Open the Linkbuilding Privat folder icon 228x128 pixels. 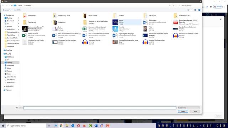pyautogui.click(x=55, y=16)
